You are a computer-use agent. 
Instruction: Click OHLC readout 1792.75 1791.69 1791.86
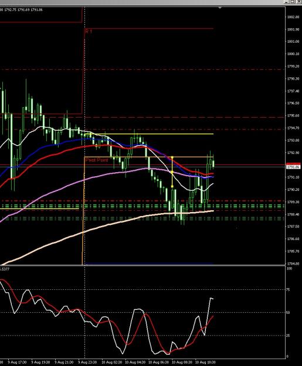(x=23, y=10)
